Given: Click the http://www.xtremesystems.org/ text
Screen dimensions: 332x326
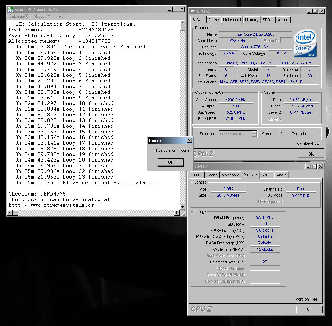Looking at the screenshot, I should [55, 205].
